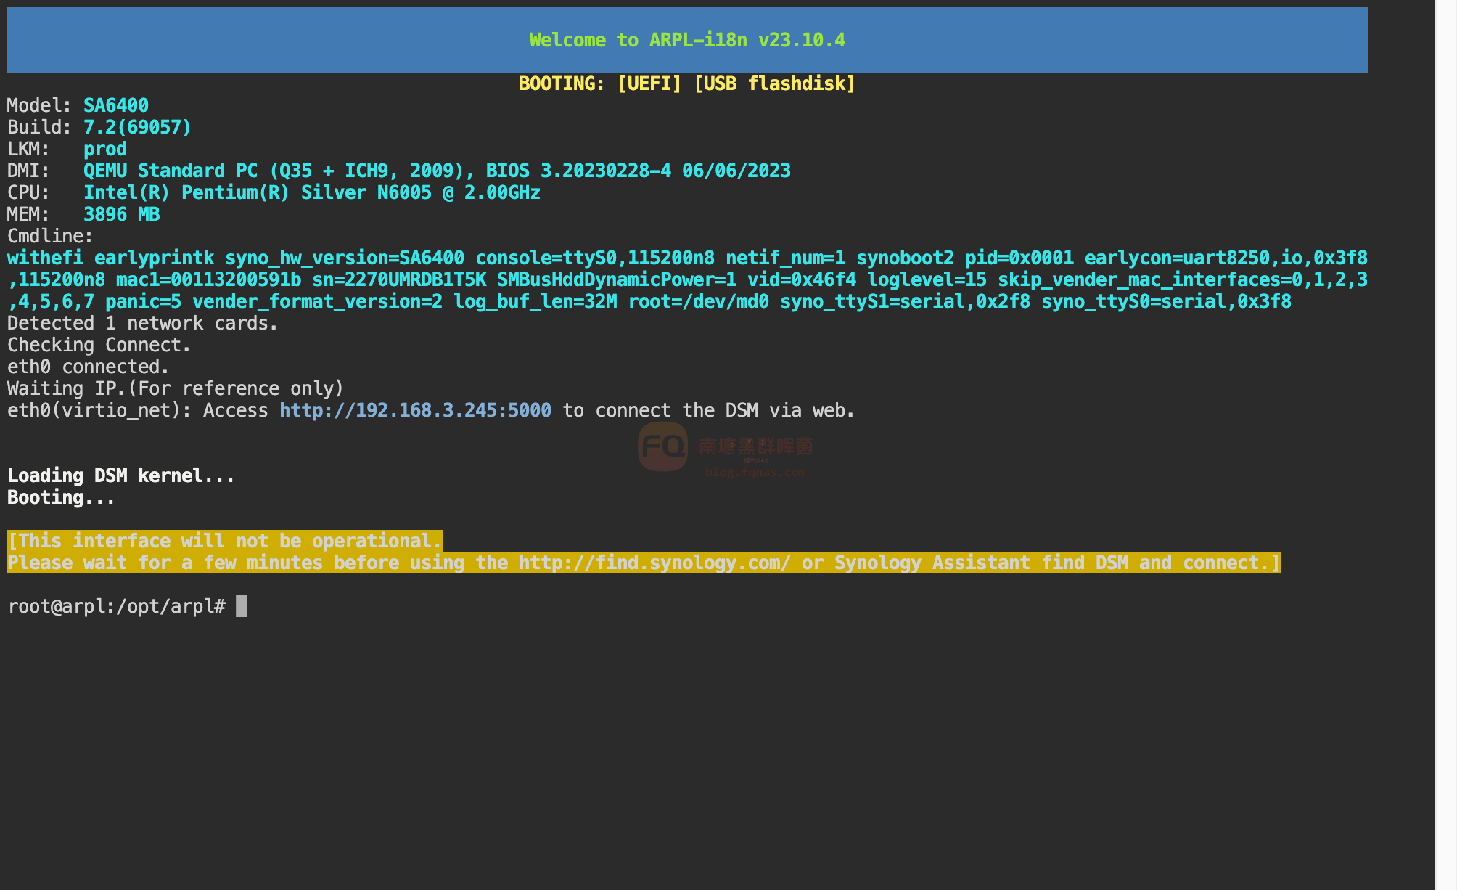Click 'log_buf_len=32M' in the cmdline
Screen dimensions: 1457x890
click(x=535, y=301)
